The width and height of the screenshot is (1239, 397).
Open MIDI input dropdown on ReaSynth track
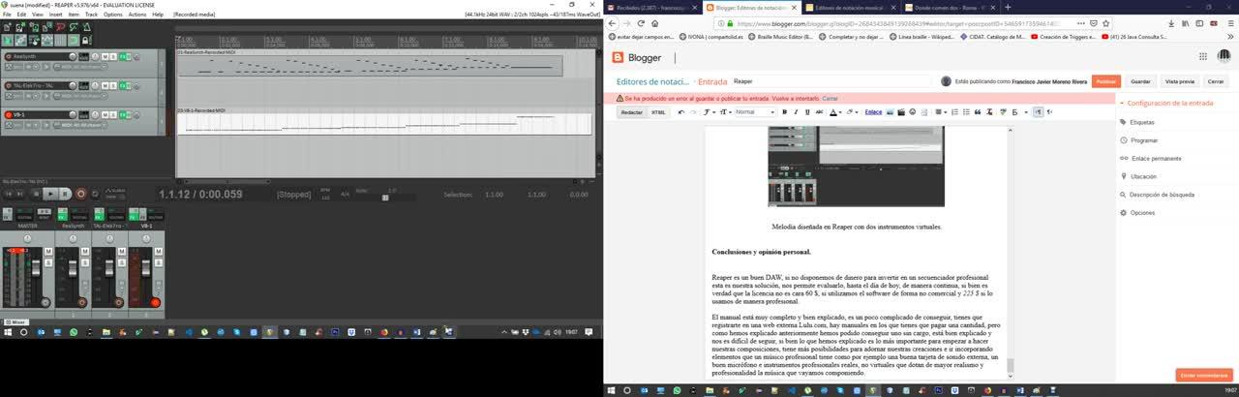pyautogui.click(x=80, y=67)
